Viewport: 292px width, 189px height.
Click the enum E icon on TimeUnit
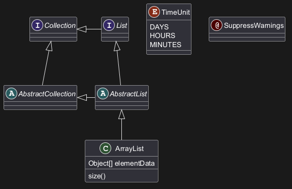[154, 12]
